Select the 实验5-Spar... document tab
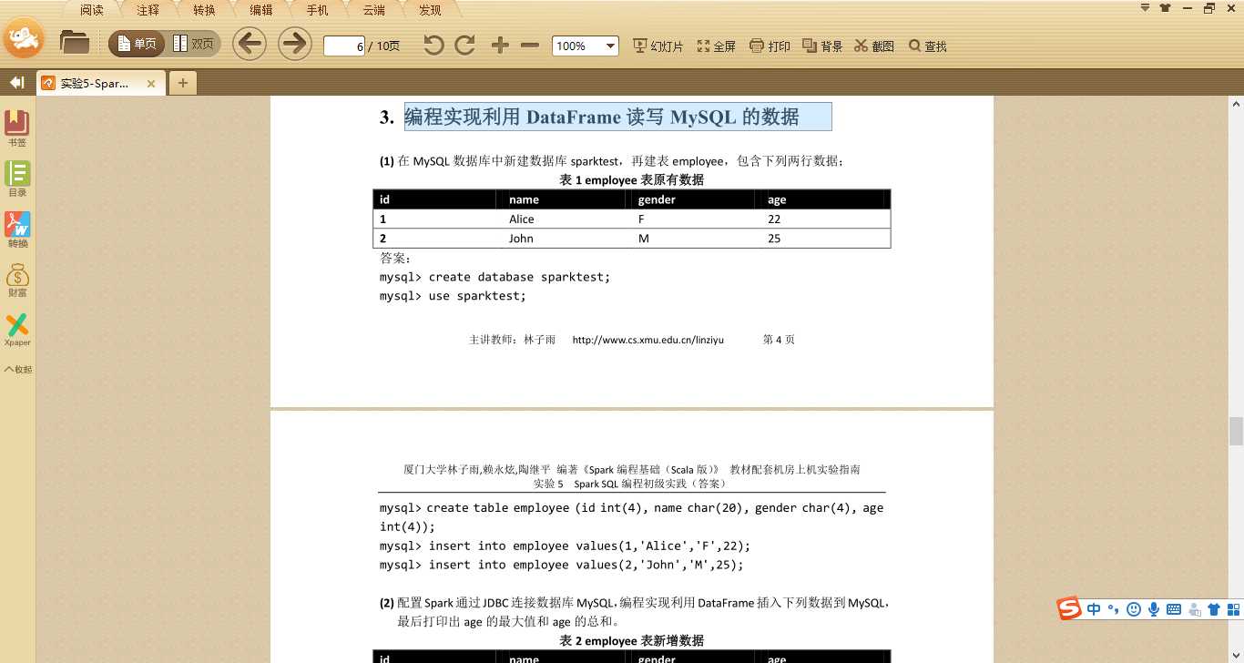Viewport: 1244px width, 663px height. (94, 83)
